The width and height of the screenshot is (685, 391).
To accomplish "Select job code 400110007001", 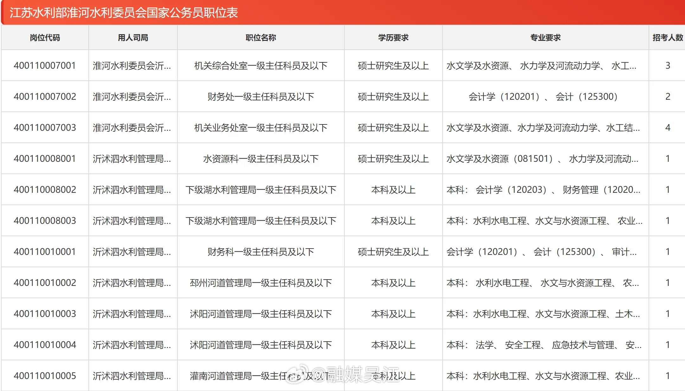I will pos(45,66).
